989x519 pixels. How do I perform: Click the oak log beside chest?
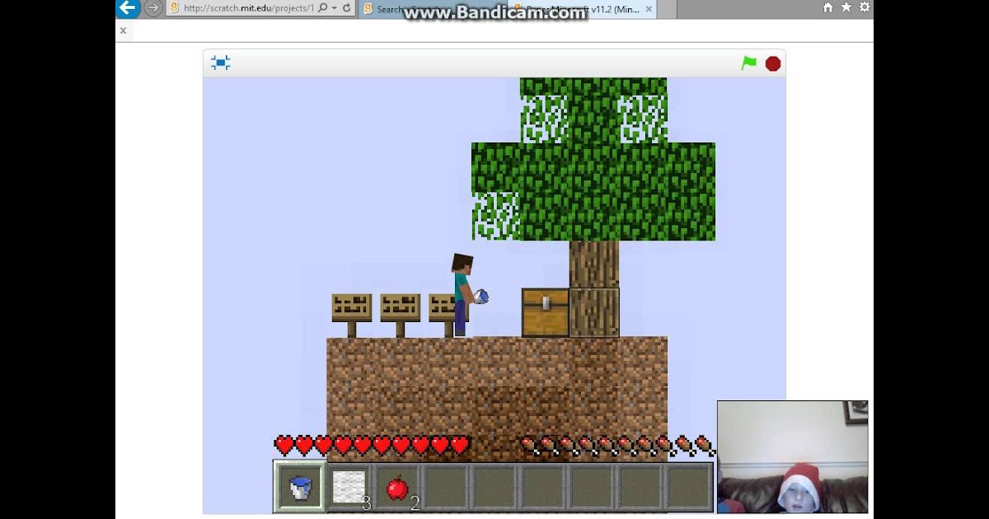[594, 312]
